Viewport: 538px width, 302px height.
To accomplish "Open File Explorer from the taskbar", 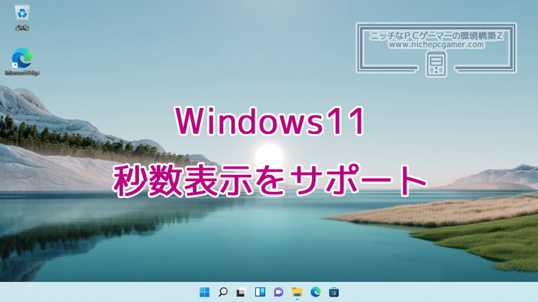I will click(297, 292).
